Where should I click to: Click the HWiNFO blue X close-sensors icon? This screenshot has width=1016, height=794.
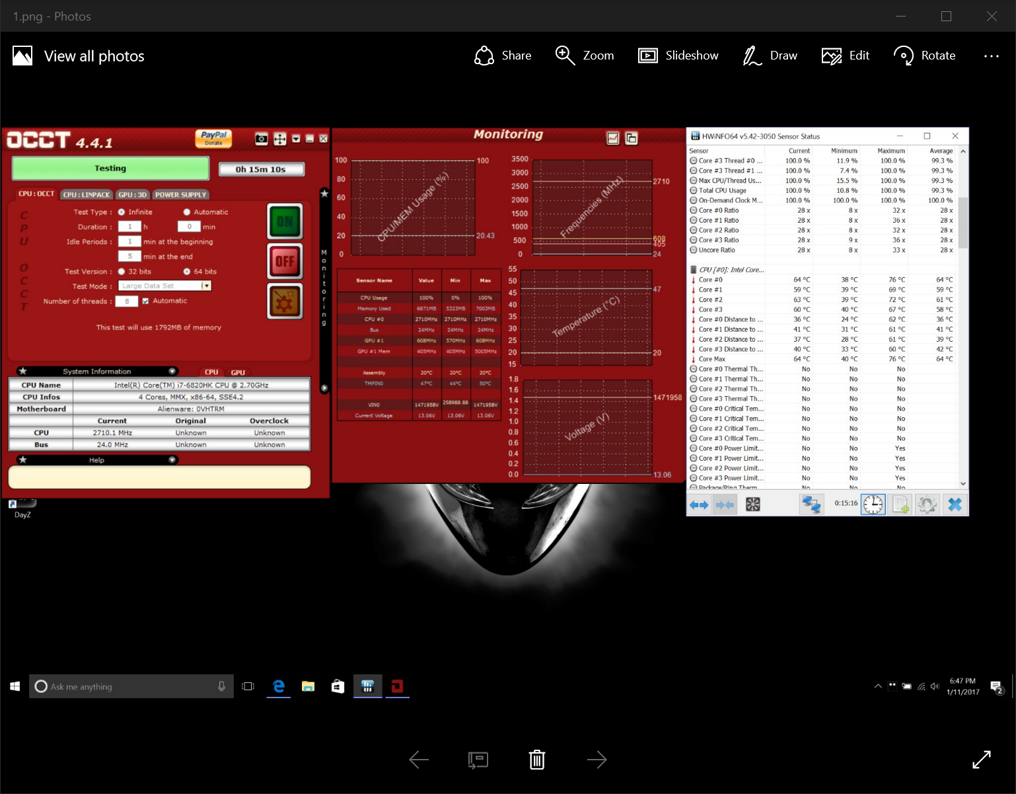[x=955, y=505]
